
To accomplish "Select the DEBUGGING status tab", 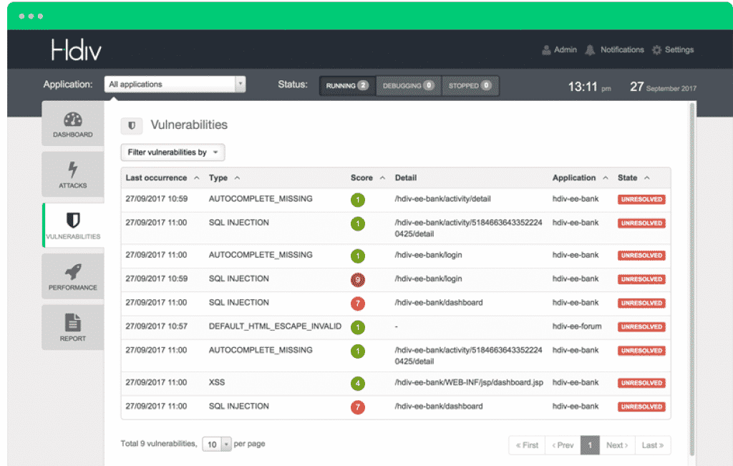I will pos(408,85).
